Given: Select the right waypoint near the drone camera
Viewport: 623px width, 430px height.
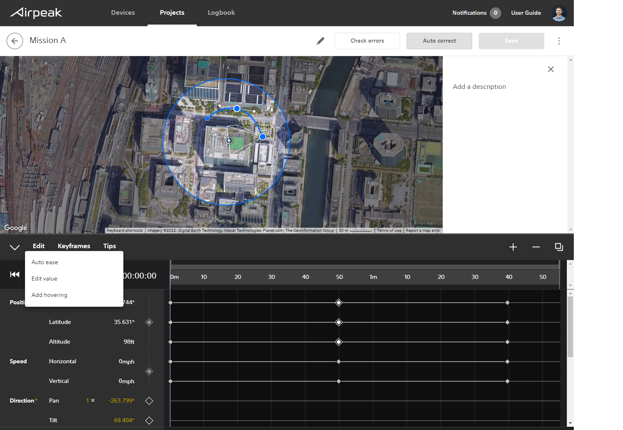Looking at the screenshot, I should pyautogui.click(x=263, y=136).
